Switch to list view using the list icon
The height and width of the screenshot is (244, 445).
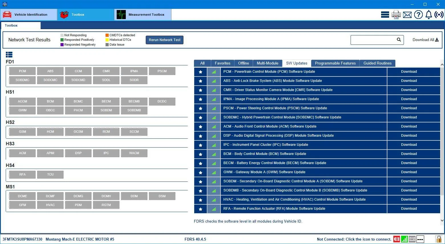tap(9, 55)
